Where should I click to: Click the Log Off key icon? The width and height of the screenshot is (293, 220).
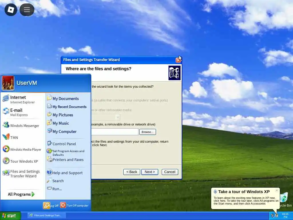[x=47, y=205]
